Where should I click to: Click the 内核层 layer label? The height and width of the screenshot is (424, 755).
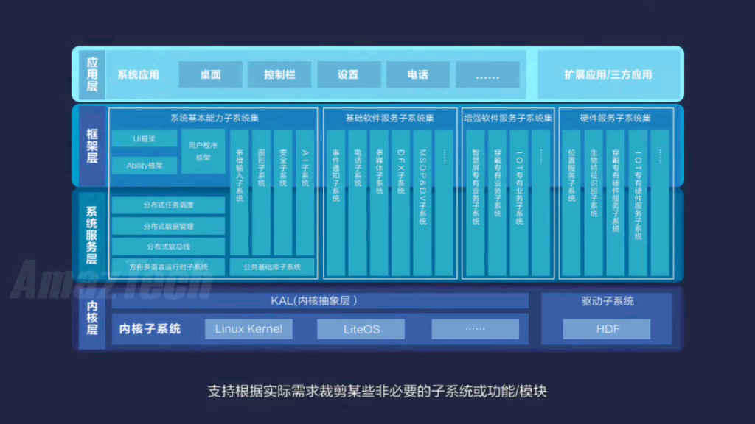pyautogui.click(x=92, y=318)
